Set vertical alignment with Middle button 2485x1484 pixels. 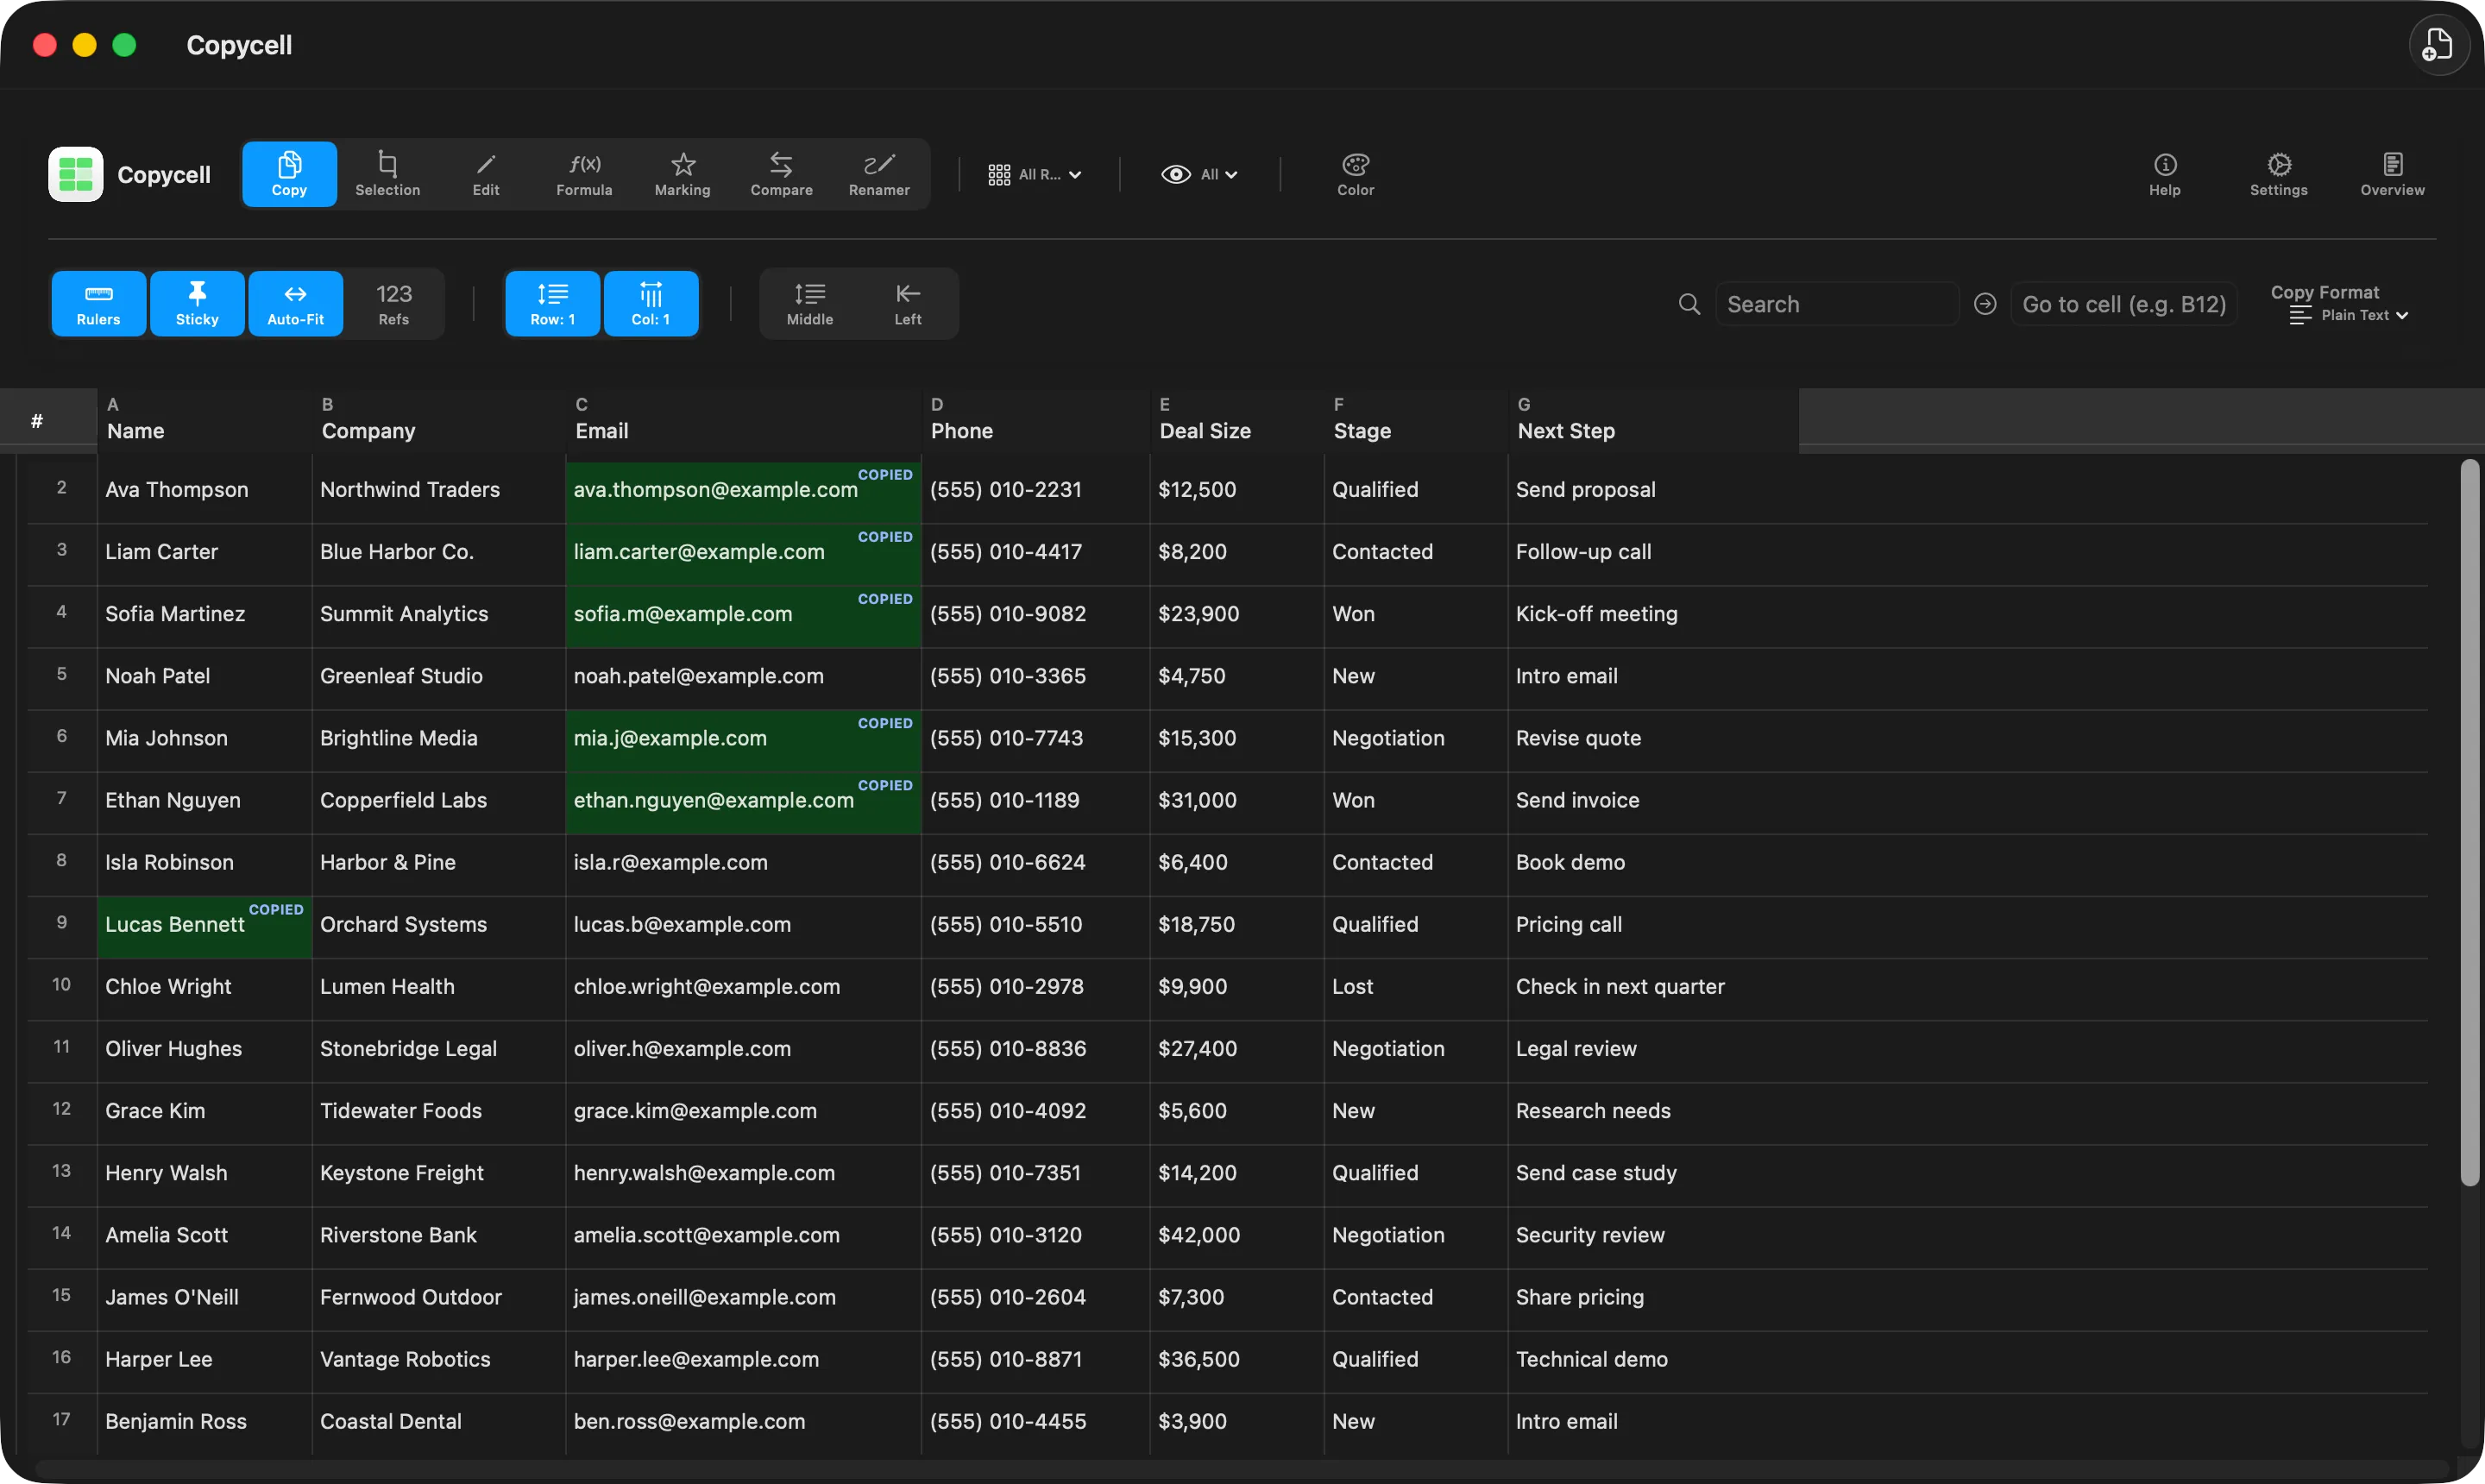click(809, 304)
